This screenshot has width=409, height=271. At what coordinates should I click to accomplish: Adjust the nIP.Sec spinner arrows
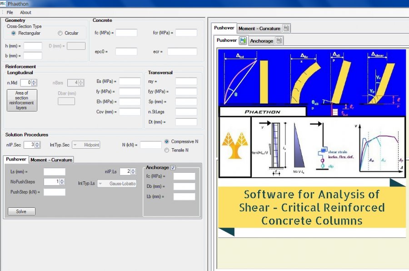click(x=38, y=145)
